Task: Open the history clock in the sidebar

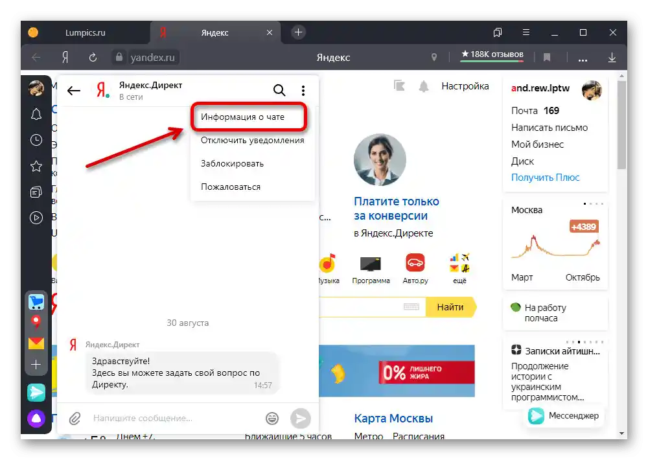Action: pos(36,140)
